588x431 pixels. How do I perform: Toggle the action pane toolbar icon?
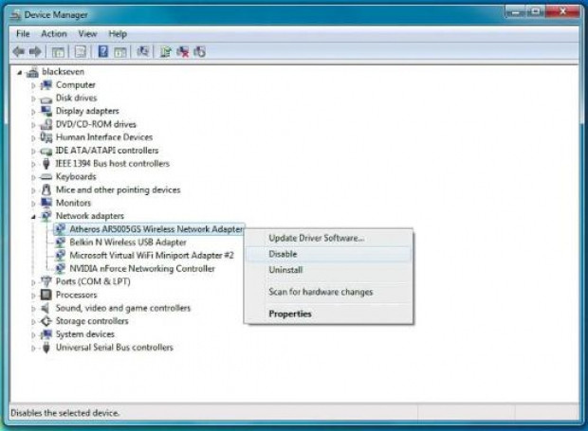tap(120, 52)
